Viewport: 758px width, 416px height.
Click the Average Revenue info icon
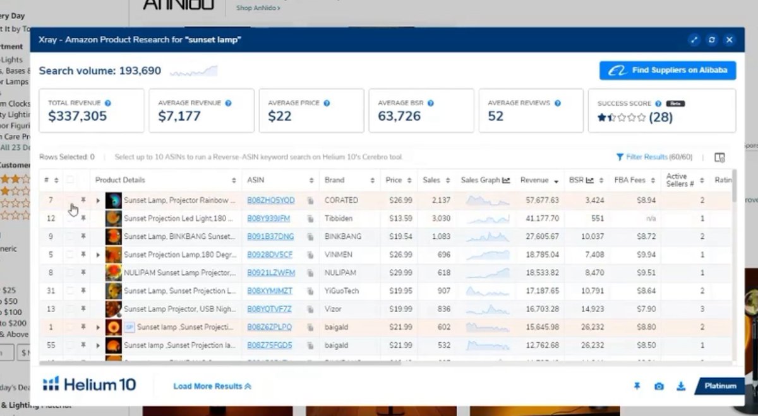coord(228,103)
